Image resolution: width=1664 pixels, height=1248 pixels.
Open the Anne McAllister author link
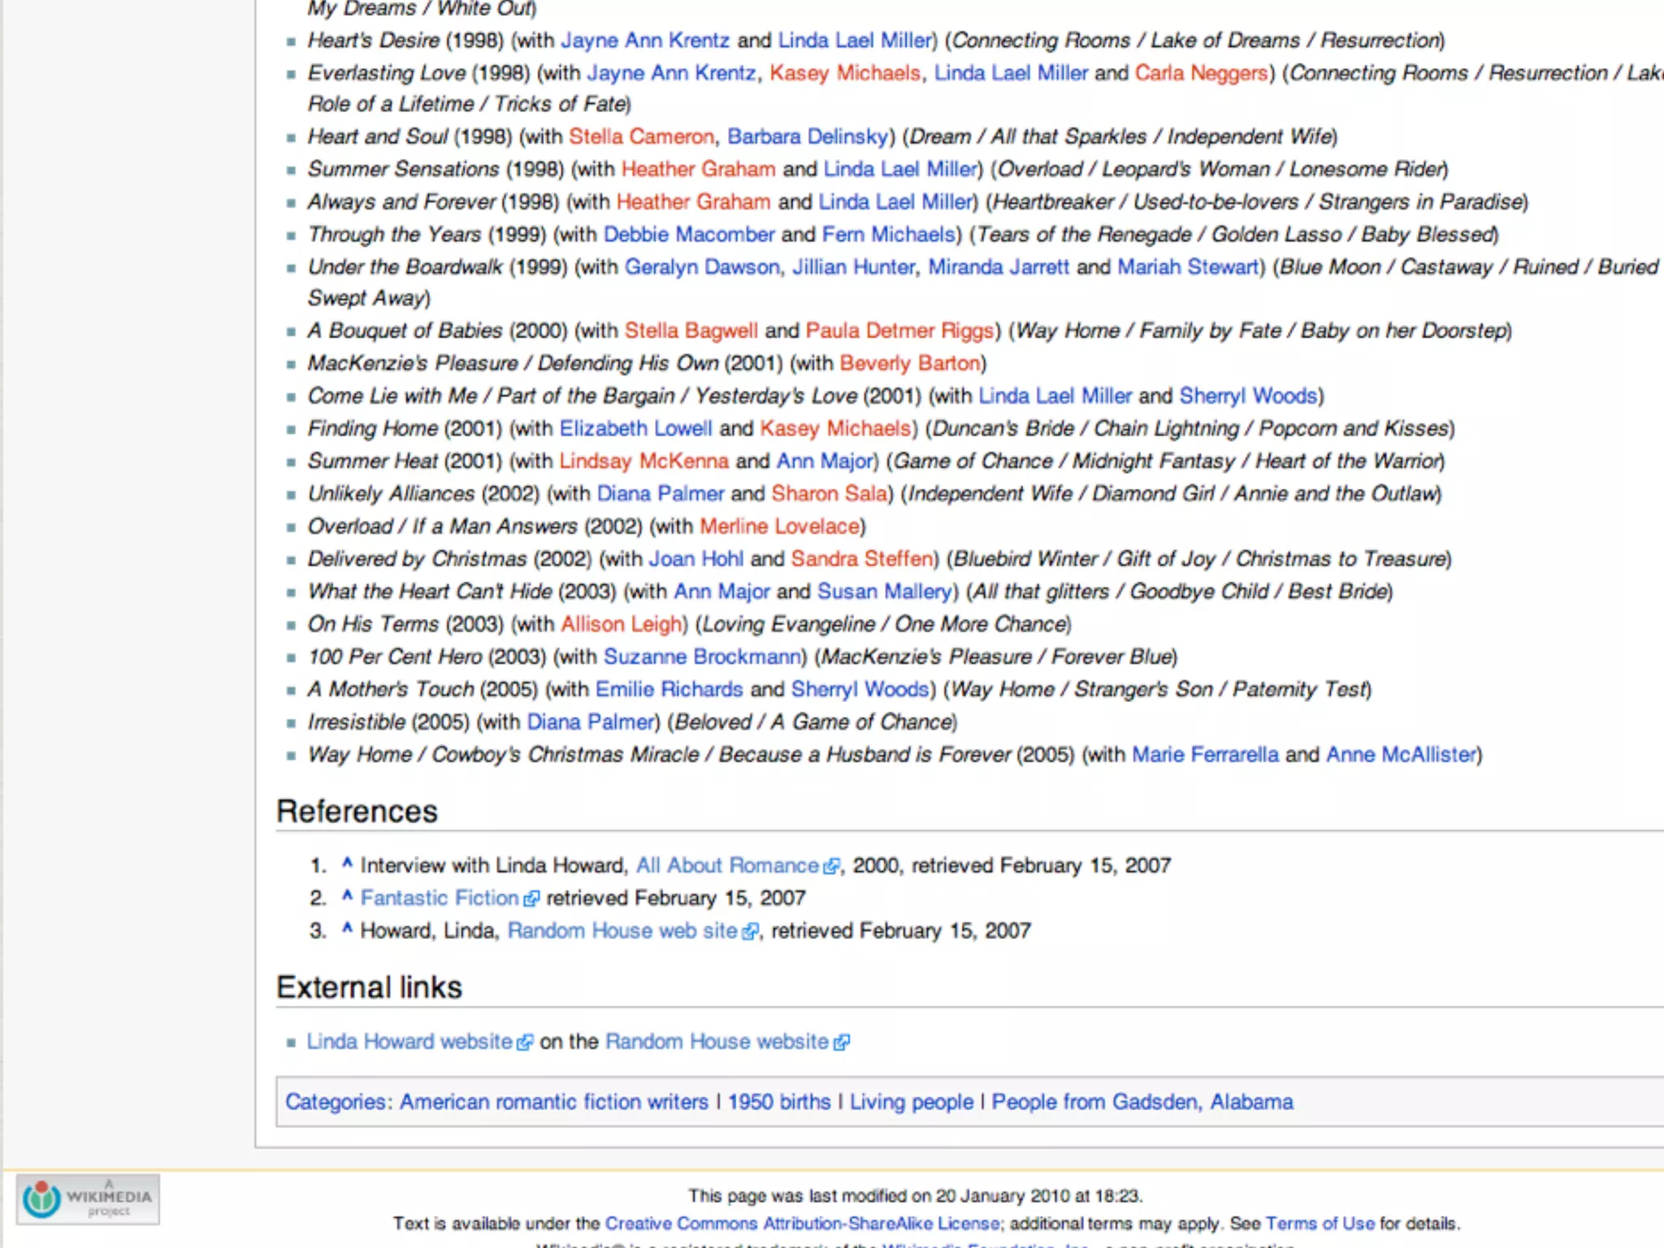click(x=1401, y=755)
